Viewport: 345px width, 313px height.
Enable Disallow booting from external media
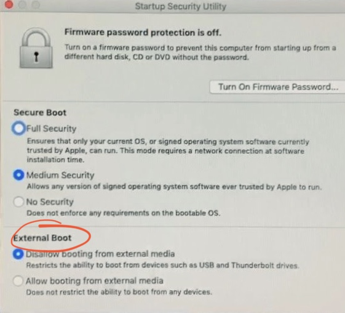point(18,254)
